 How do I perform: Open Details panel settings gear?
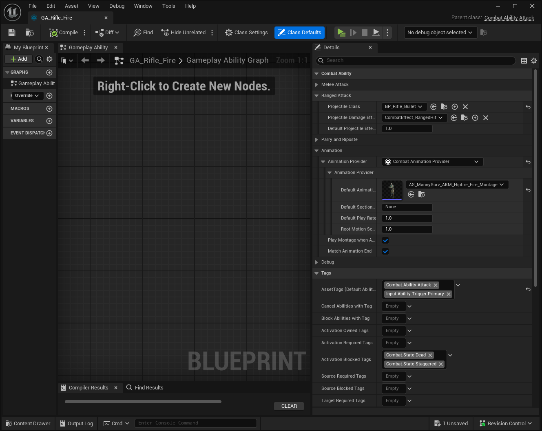(534, 61)
